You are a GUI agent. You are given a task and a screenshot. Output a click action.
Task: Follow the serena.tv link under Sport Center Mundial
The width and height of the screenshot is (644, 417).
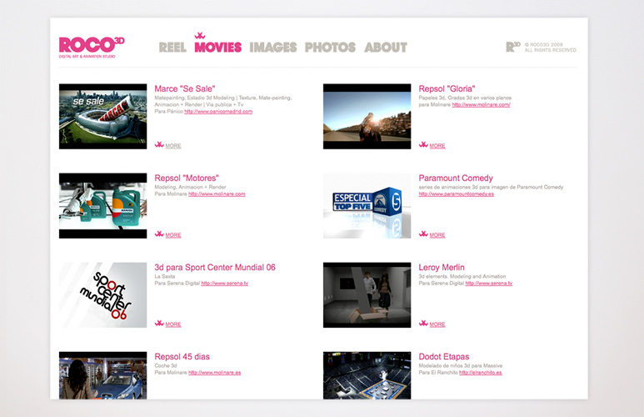coord(225,283)
